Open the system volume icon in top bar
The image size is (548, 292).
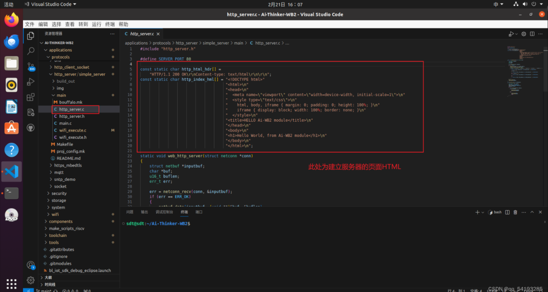click(525, 4)
